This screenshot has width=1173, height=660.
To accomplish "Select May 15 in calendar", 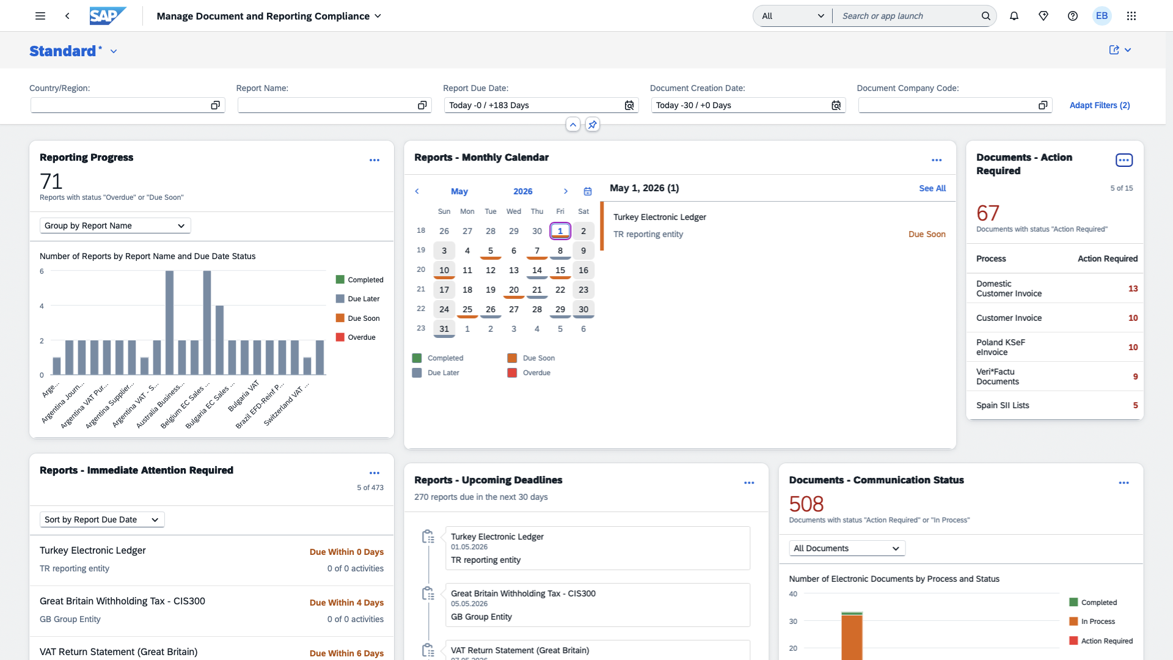I will [x=560, y=270].
